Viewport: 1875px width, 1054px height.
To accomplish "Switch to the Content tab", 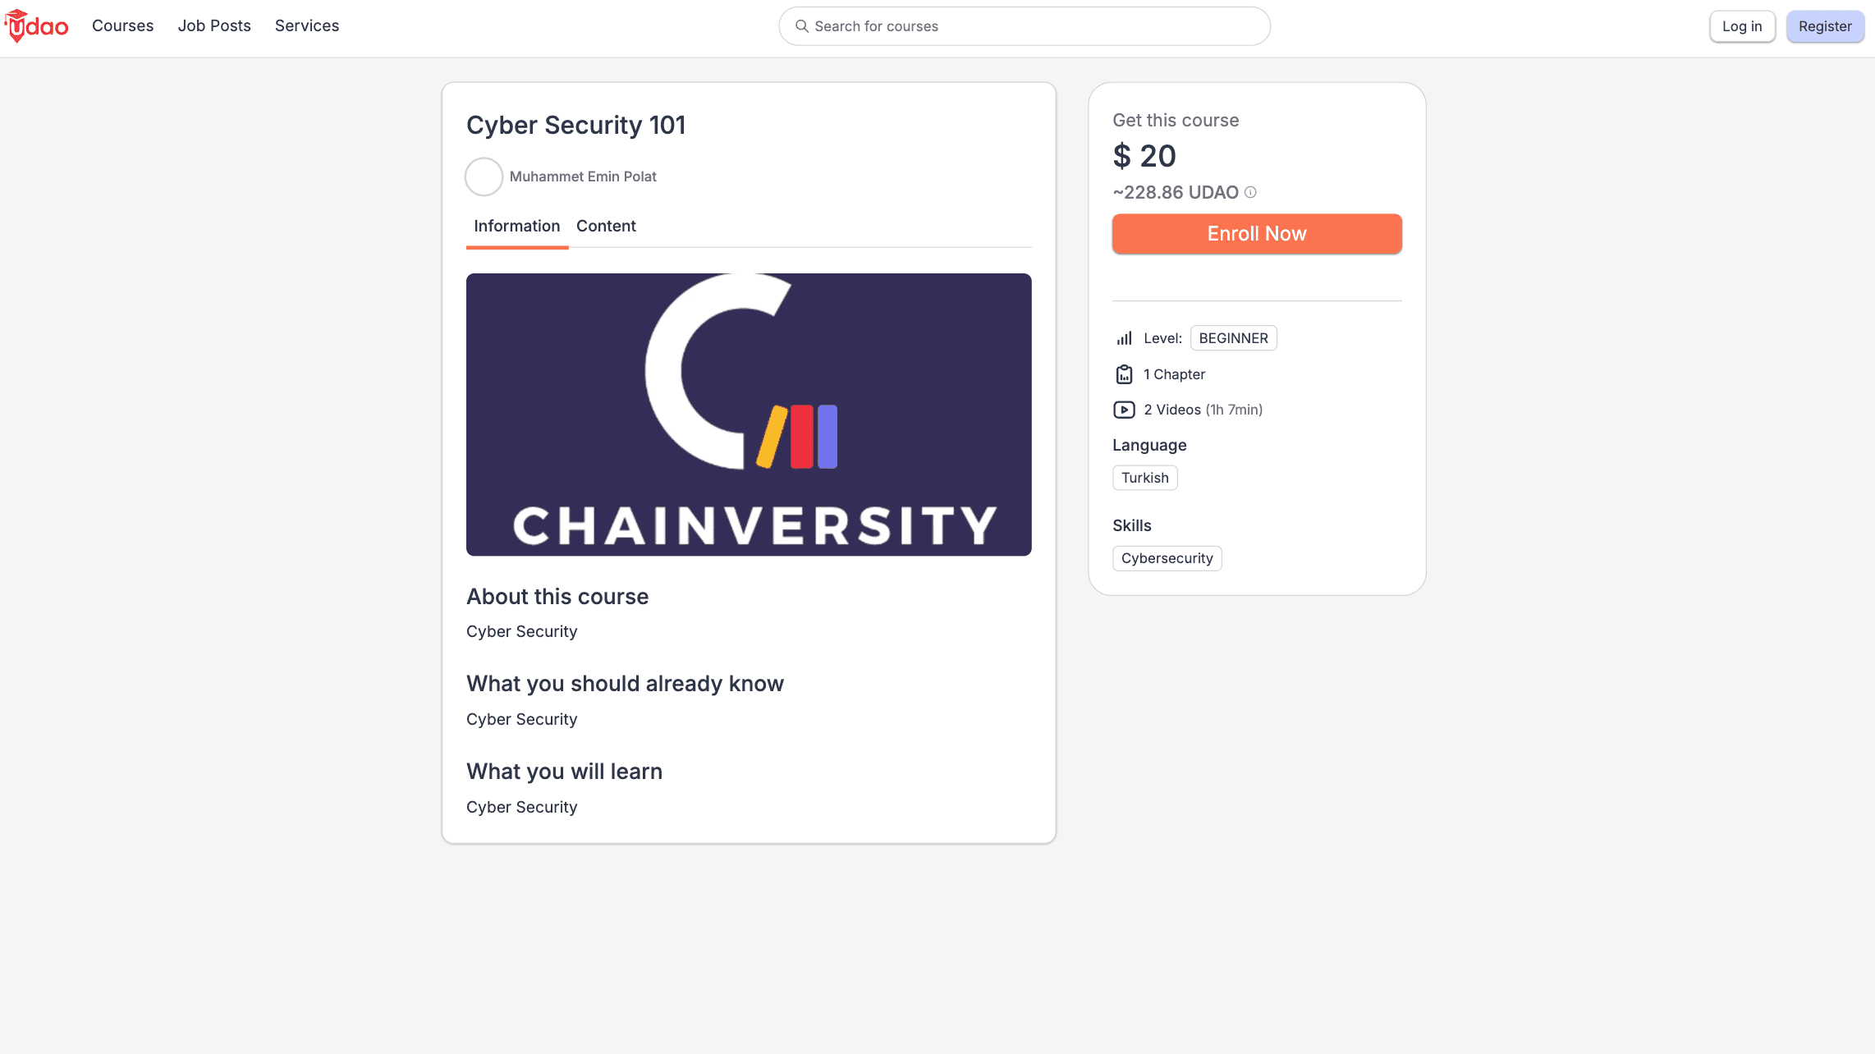I will [x=606, y=226].
